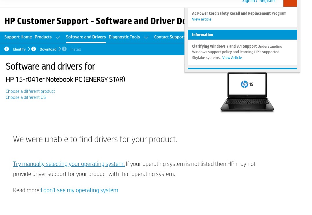Open I don't see my operating system

79,190
